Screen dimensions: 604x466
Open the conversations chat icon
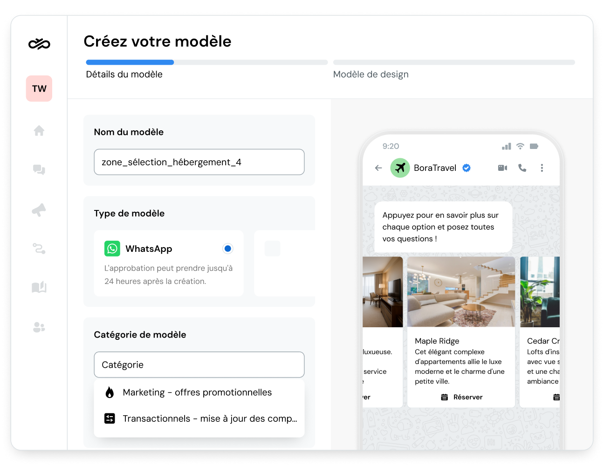pyautogui.click(x=39, y=170)
